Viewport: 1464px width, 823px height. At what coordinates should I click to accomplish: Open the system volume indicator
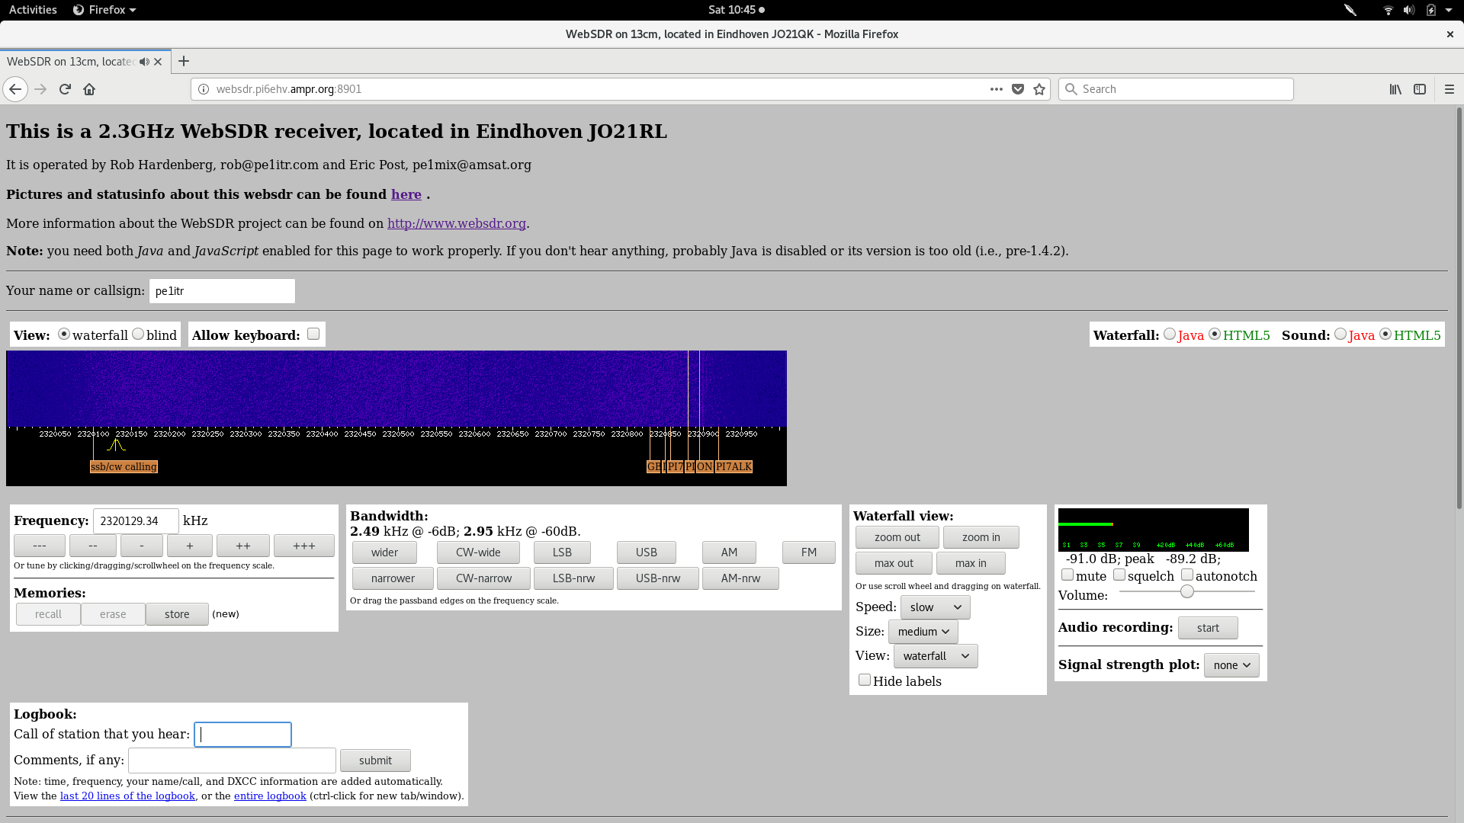click(x=1409, y=10)
